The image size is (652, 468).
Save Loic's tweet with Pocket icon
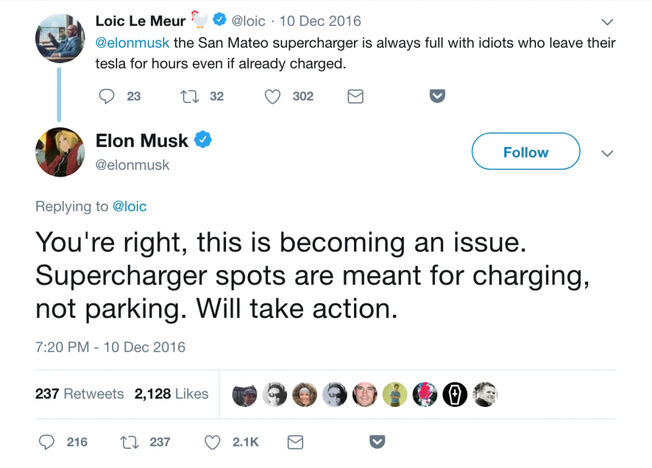tap(437, 96)
